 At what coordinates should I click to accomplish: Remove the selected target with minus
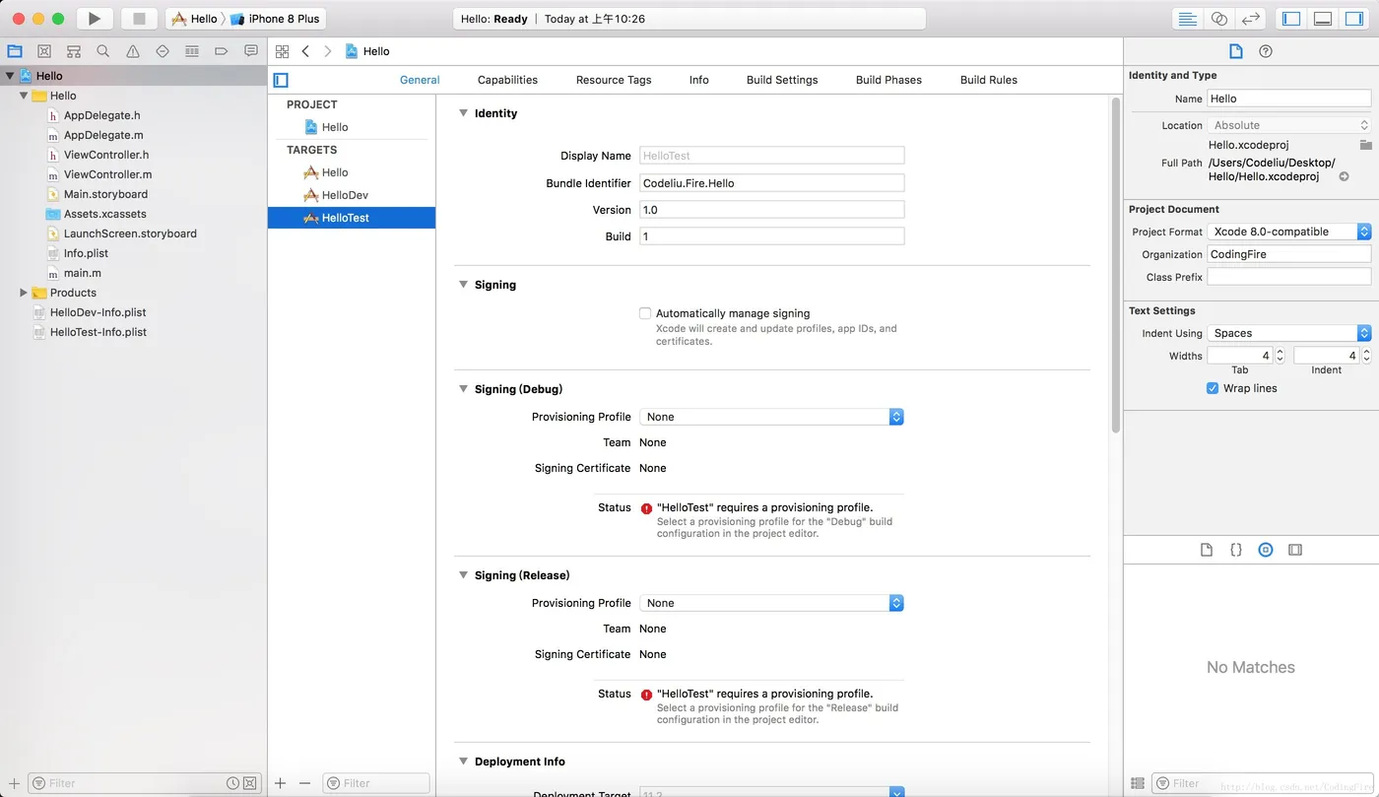click(305, 783)
